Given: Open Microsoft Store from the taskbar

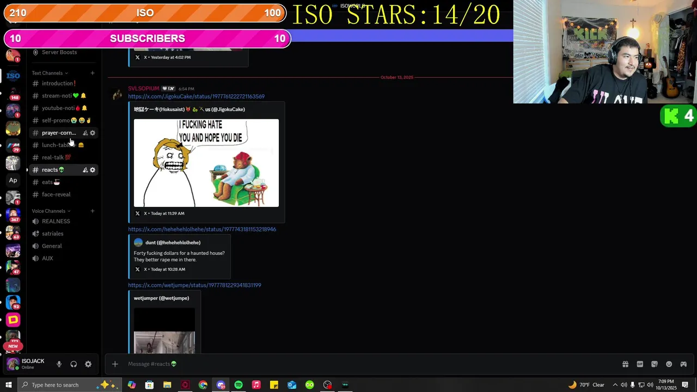Looking at the screenshot, I should point(149,385).
